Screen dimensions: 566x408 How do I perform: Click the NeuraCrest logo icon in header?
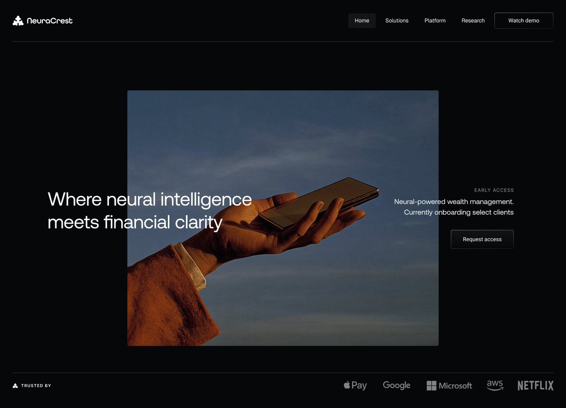click(x=17, y=20)
